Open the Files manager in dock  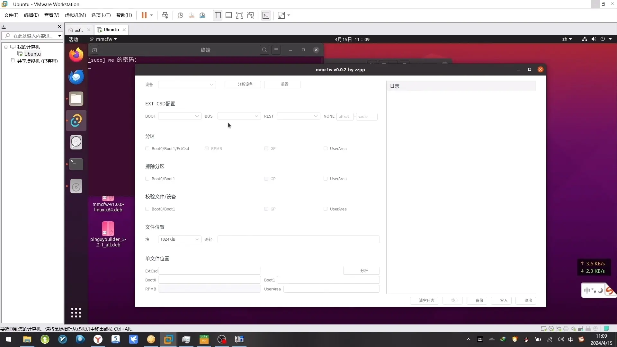point(76,99)
